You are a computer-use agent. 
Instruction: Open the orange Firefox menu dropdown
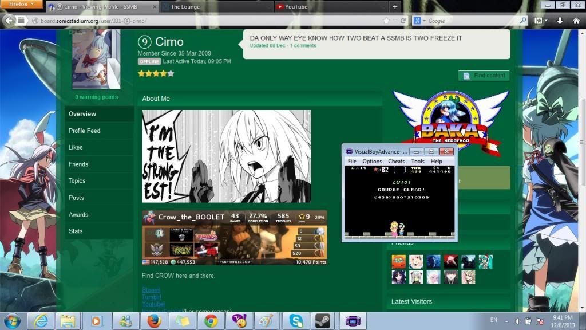[x=22, y=5]
